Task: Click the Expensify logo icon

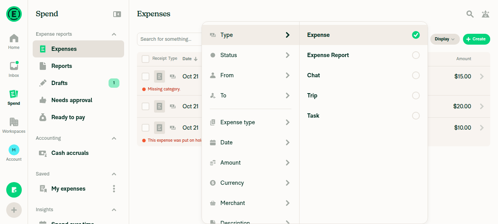Action: coord(14,14)
